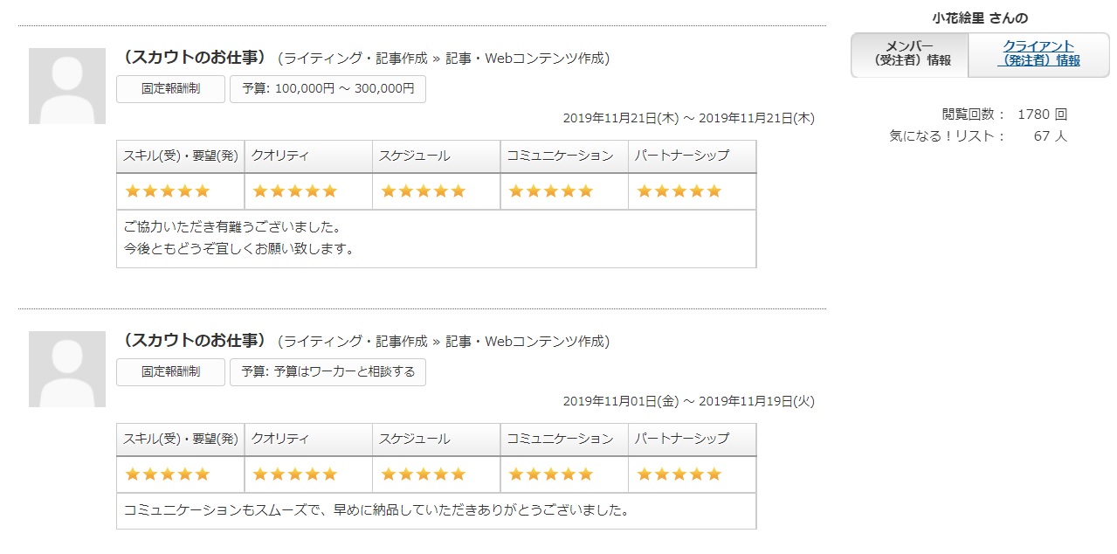This screenshot has width=1117, height=554.
Task: Open the first (スカウトのお仕事) job title
Action: (194, 58)
